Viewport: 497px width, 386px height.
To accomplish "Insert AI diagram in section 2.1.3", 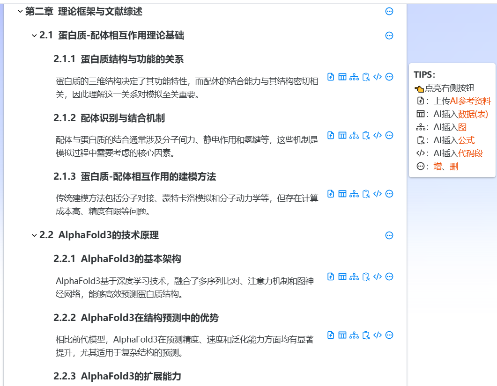I will 354,194.
